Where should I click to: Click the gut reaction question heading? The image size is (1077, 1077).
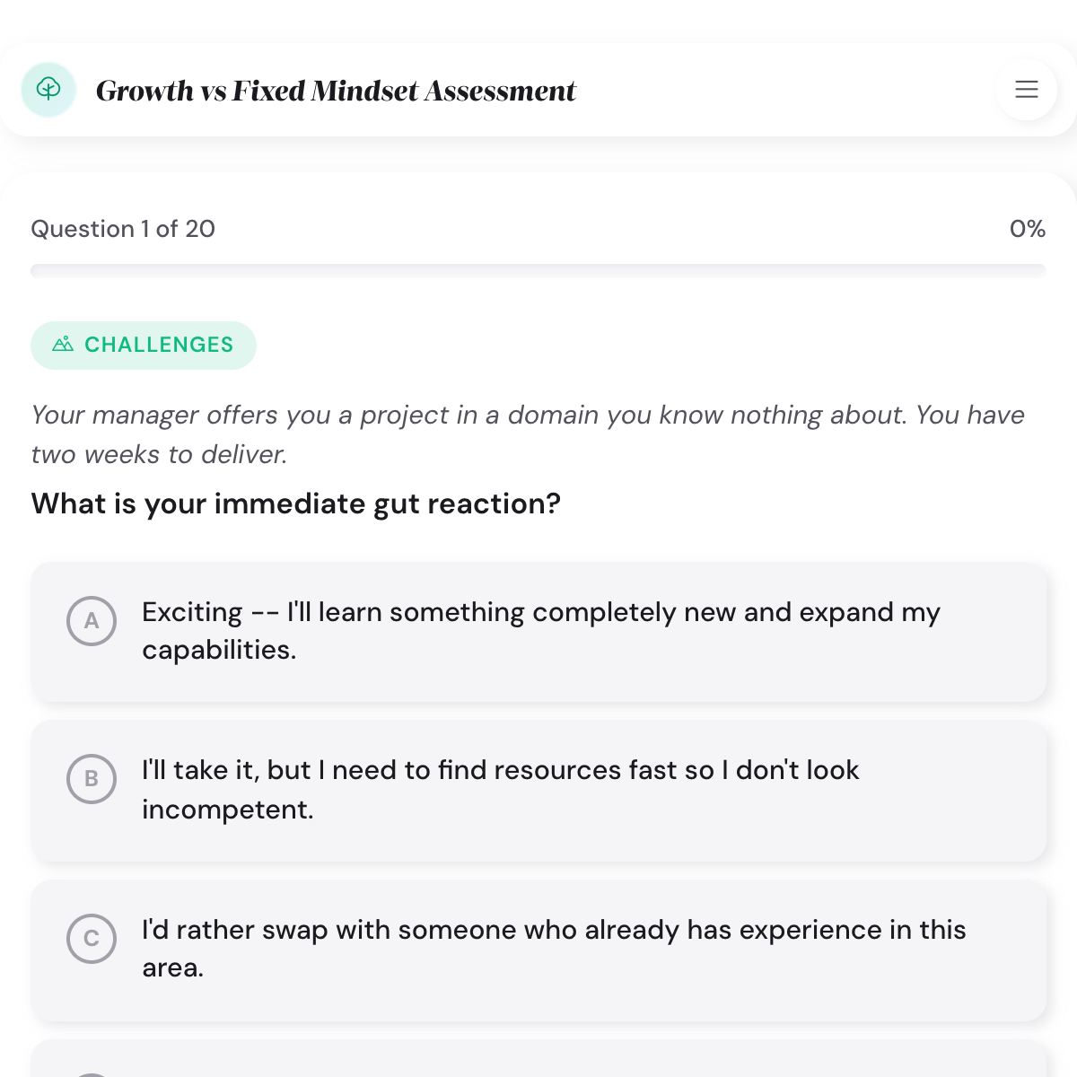[x=295, y=503]
